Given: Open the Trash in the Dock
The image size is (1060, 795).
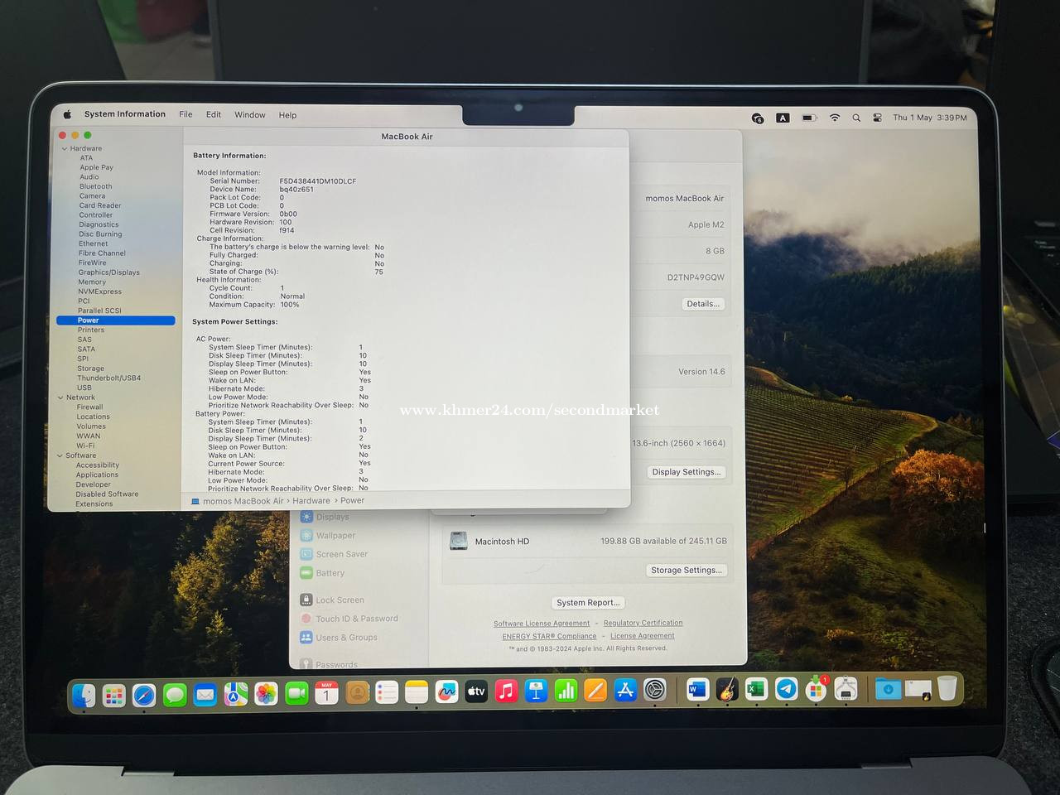Looking at the screenshot, I should pyautogui.click(x=947, y=687).
